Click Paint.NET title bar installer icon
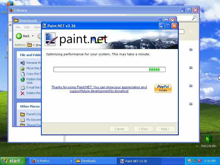The width and height of the screenshot is (220, 165). pyautogui.click(x=44, y=26)
